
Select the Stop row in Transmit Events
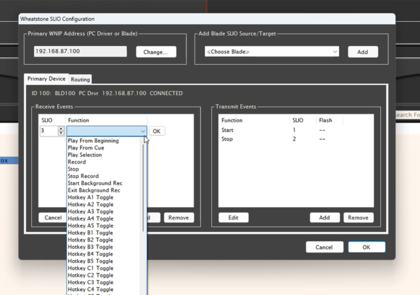[296, 139]
